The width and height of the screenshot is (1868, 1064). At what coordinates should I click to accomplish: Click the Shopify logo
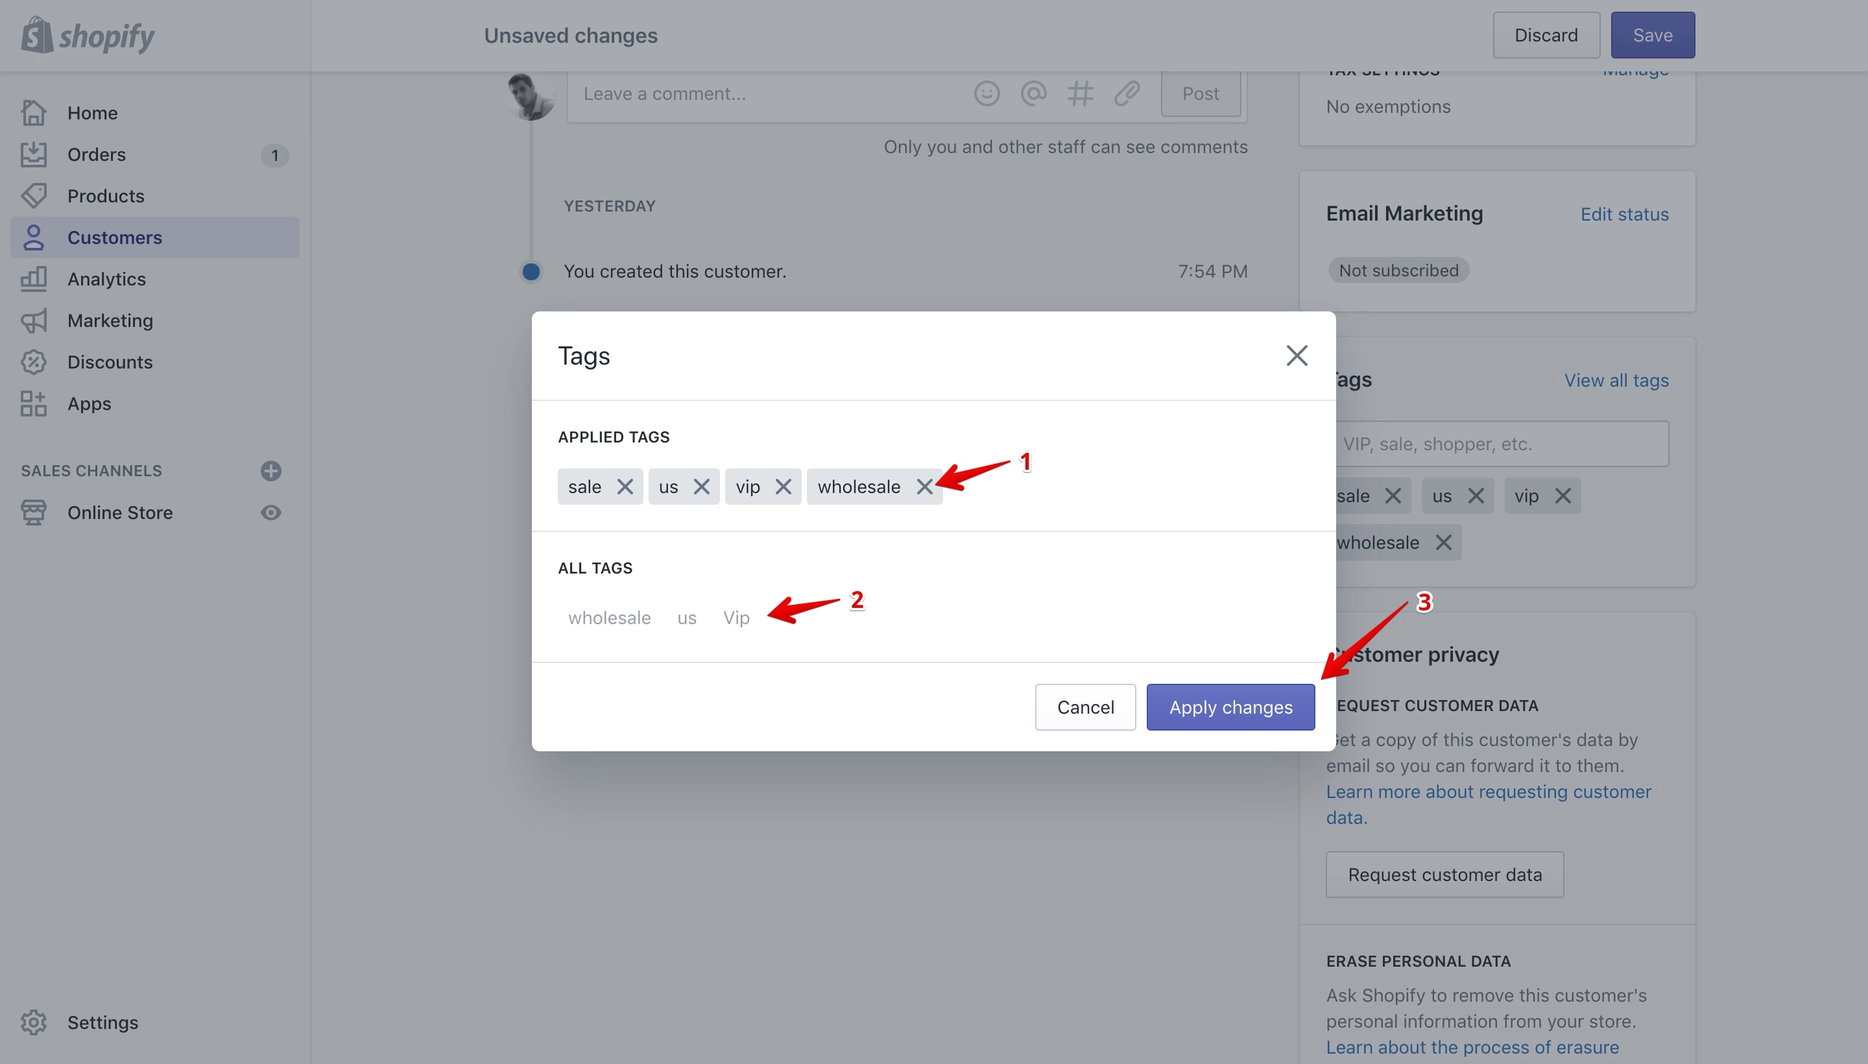tap(88, 35)
